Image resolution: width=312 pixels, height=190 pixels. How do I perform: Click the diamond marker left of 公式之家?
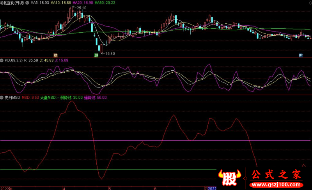pos(245,178)
